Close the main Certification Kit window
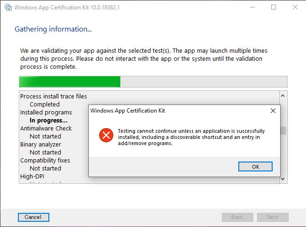This screenshot has width=306, height=227. click(x=295, y=8)
